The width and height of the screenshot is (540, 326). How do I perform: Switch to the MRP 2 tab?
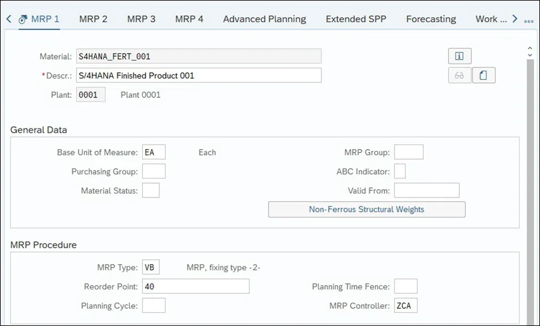[93, 19]
